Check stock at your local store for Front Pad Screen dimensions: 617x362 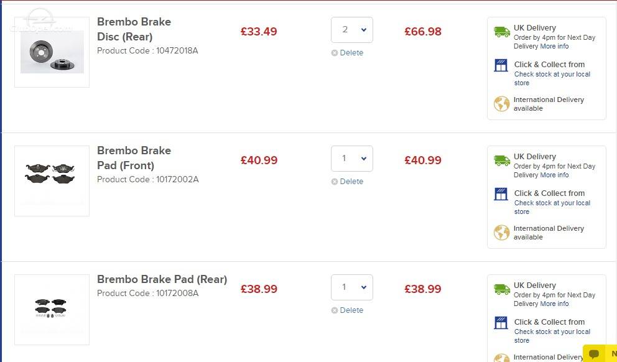pos(552,207)
